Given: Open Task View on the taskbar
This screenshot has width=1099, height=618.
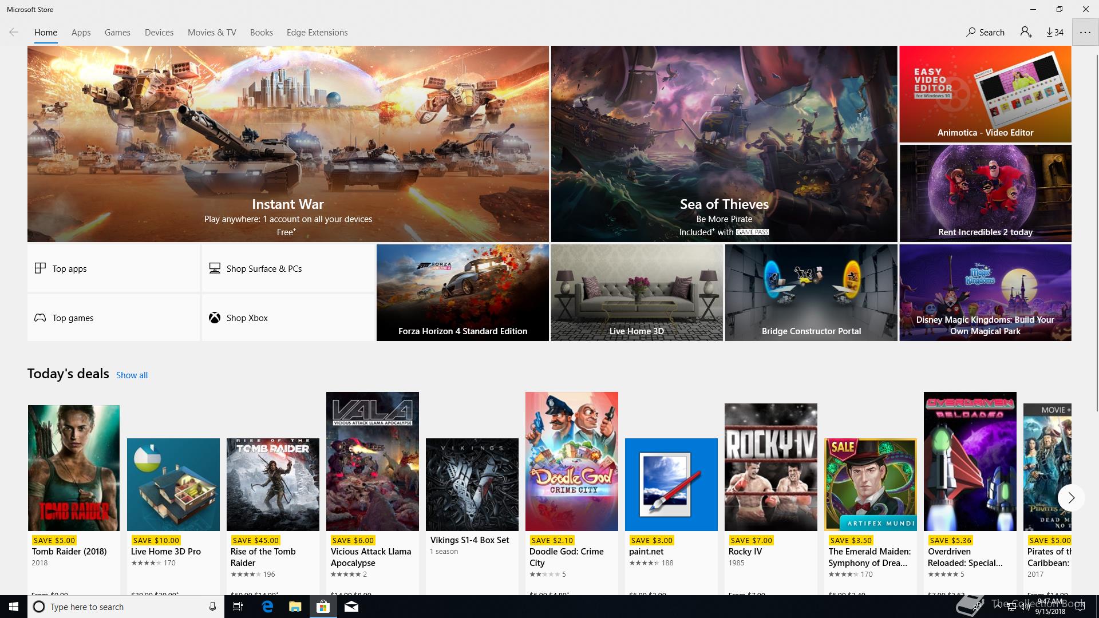Looking at the screenshot, I should coord(238,607).
